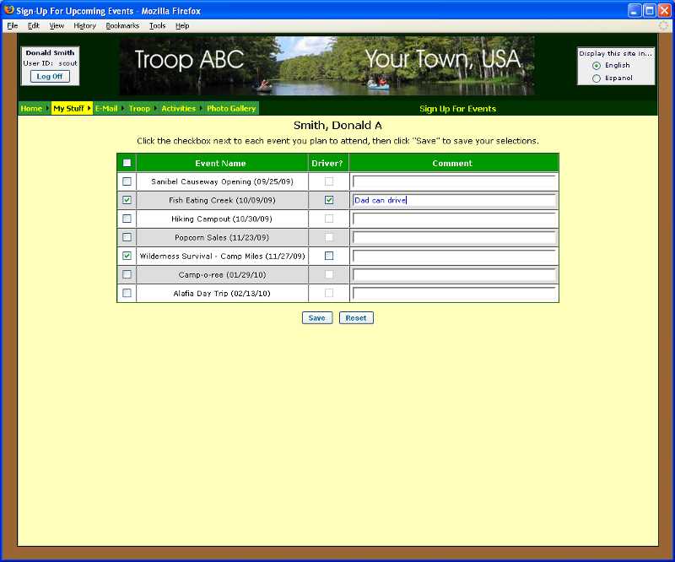Click the Log Off button
The width and height of the screenshot is (675, 562).
pyautogui.click(x=50, y=76)
